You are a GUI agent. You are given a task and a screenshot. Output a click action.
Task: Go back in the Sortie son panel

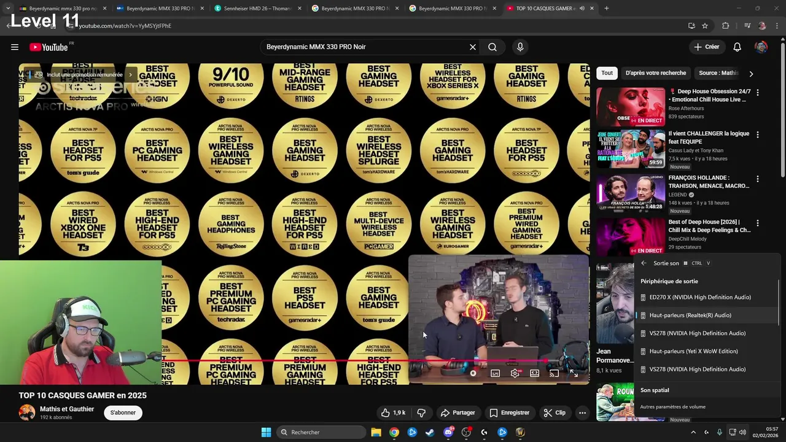pos(644,263)
